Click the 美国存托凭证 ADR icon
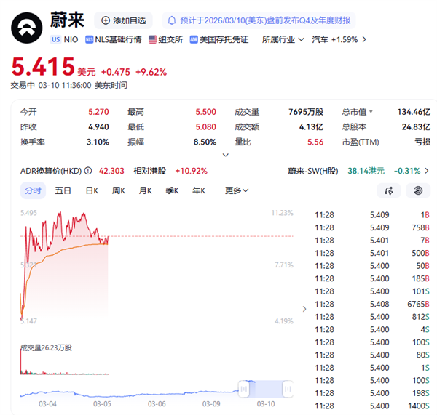437x415 pixels. click(194, 39)
